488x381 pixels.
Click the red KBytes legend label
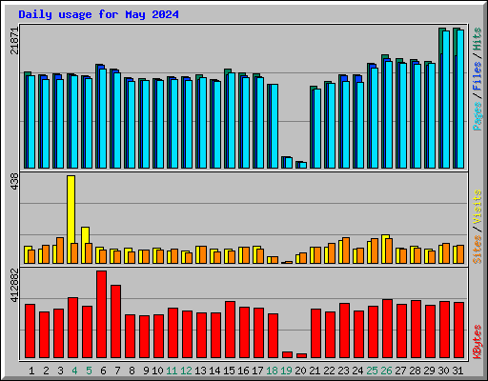(x=477, y=342)
